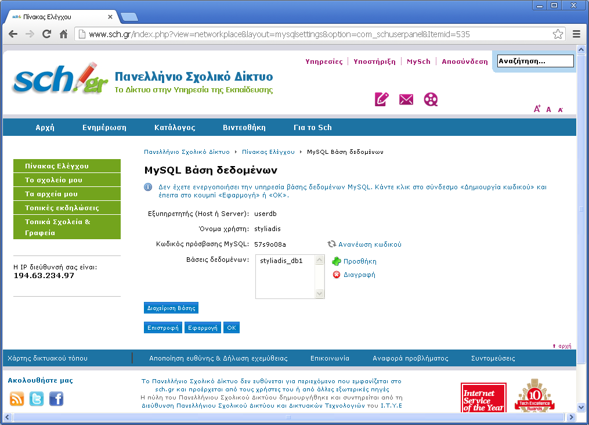Click the Tech Excellence Awards badge
Image resolution: width=589 pixels, height=425 pixels.
(534, 396)
